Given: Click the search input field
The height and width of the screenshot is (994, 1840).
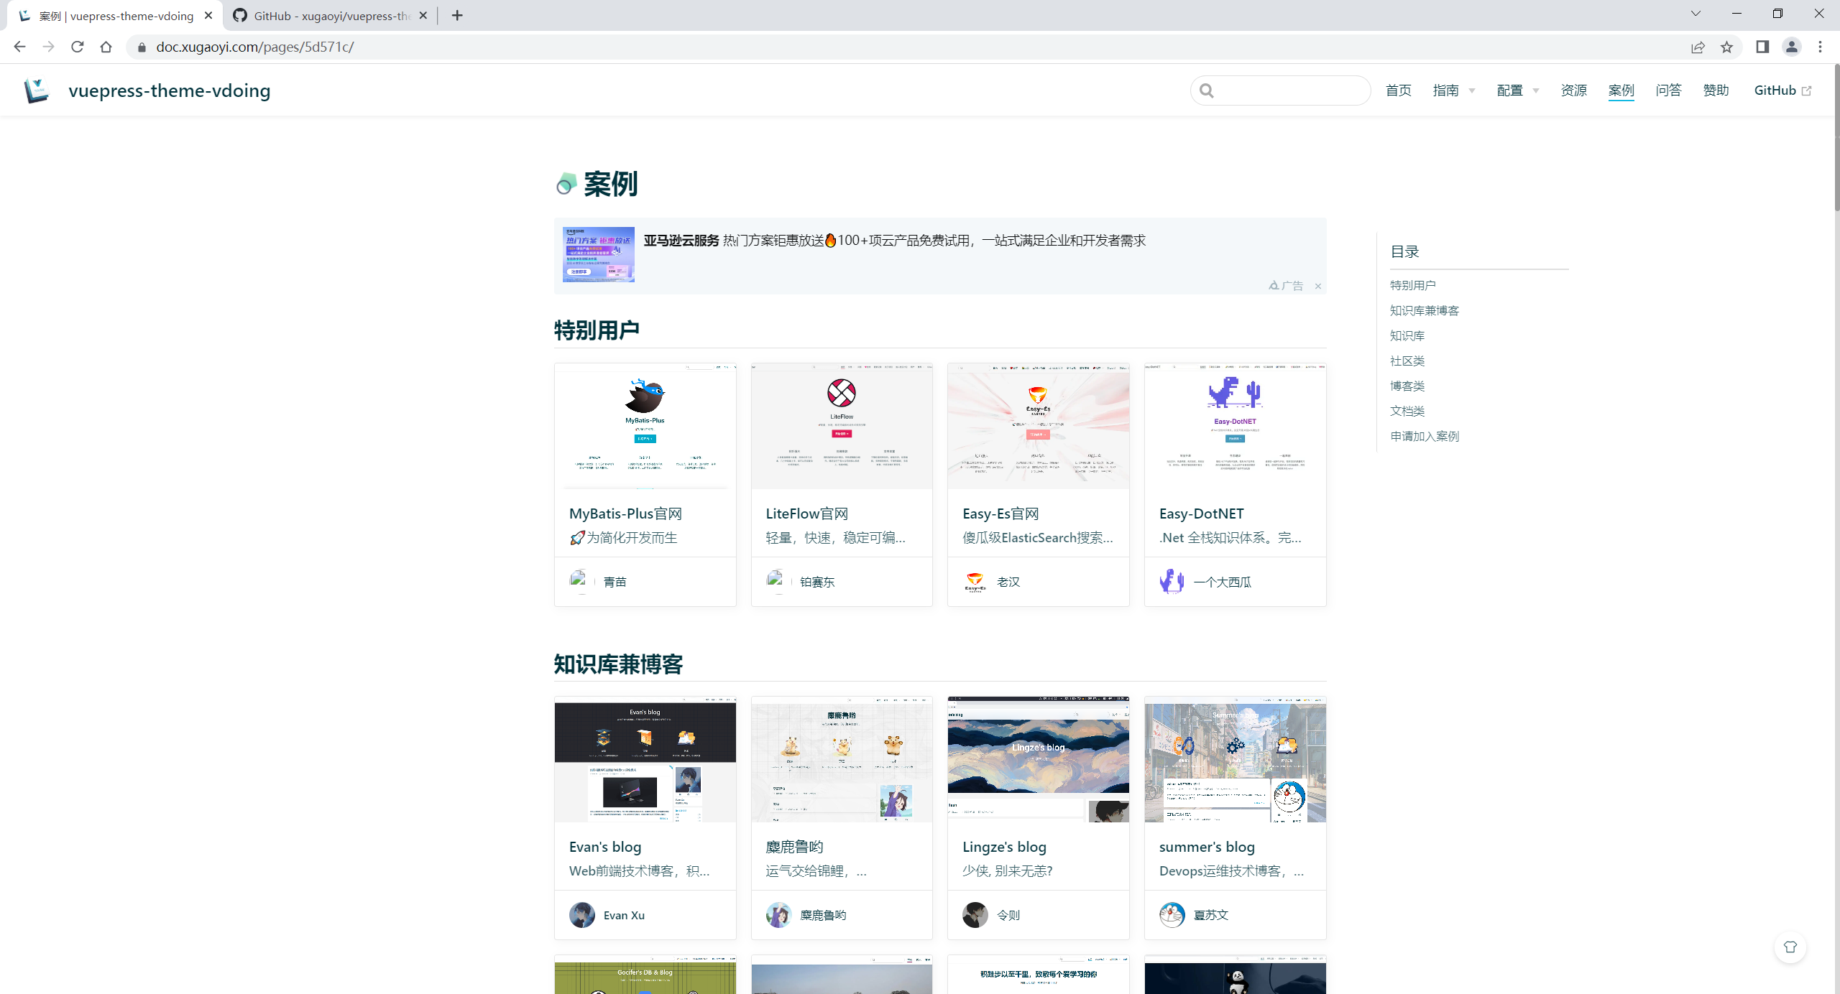Looking at the screenshot, I should point(1281,90).
